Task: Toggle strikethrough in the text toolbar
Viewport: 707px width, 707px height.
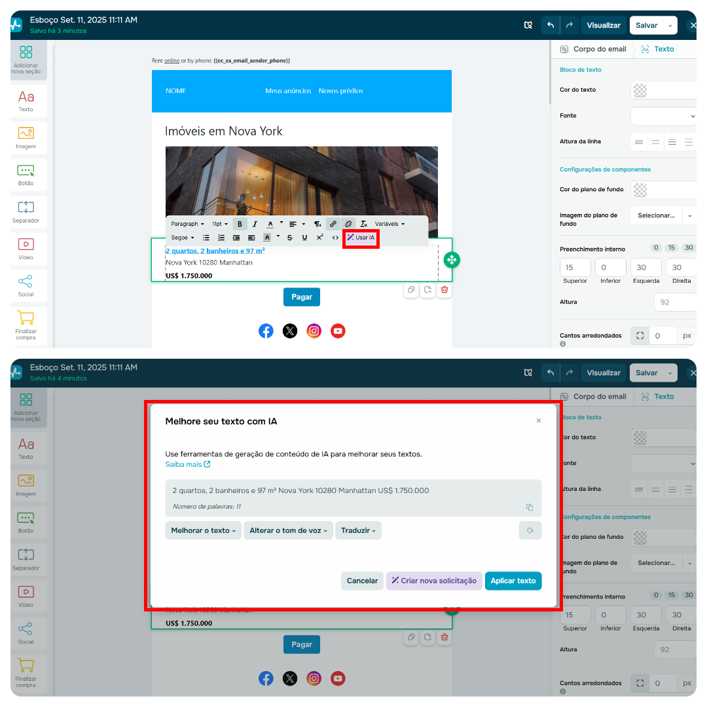Action: click(289, 238)
